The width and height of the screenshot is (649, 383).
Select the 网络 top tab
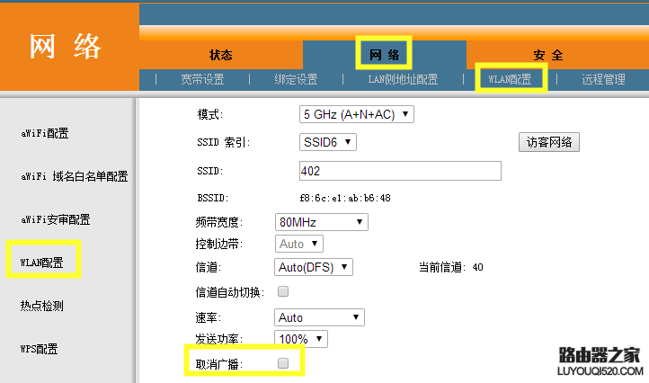click(x=384, y=55)
